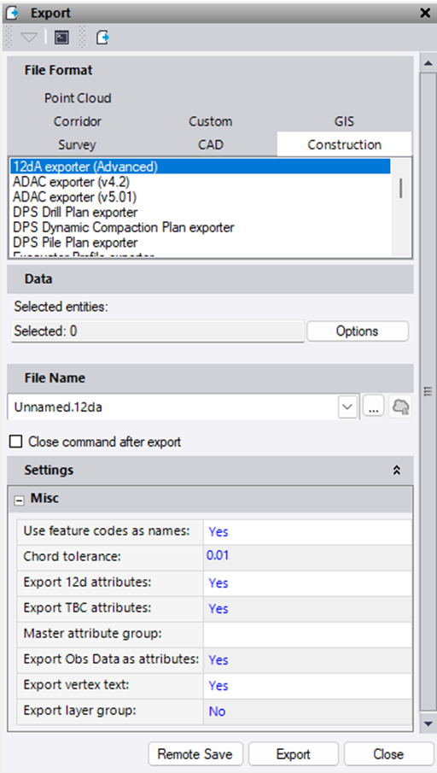Open the File Name dropdown arrow
Screen dimensions: 437x773
click(348, 407)
